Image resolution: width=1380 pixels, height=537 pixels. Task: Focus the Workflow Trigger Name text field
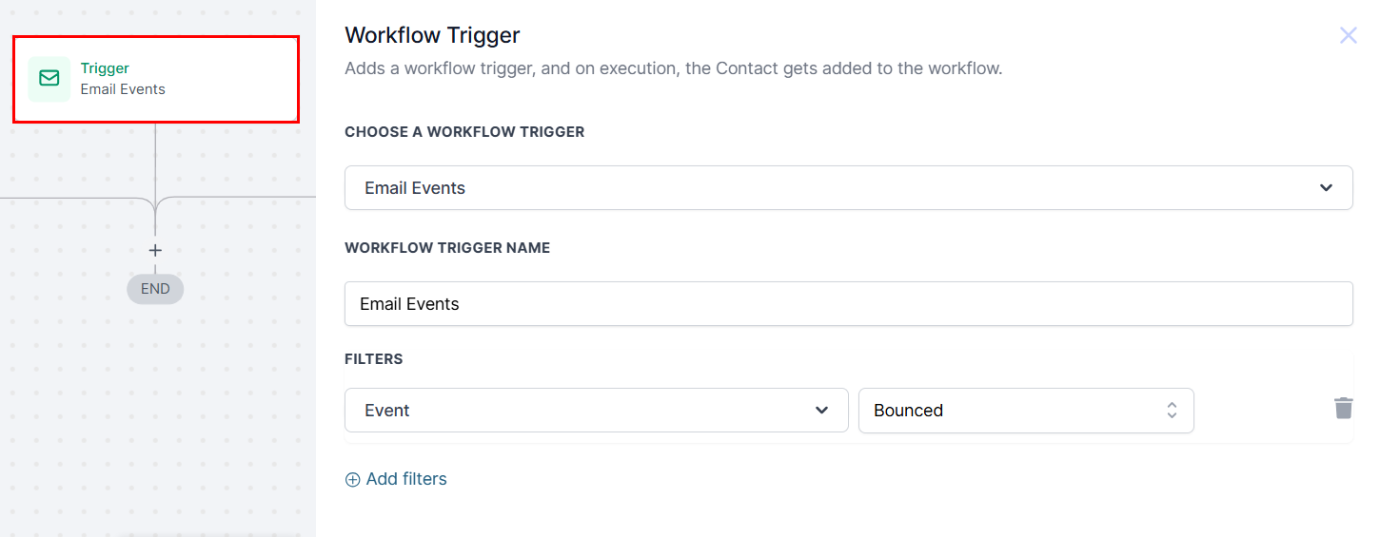pos(848,304)
